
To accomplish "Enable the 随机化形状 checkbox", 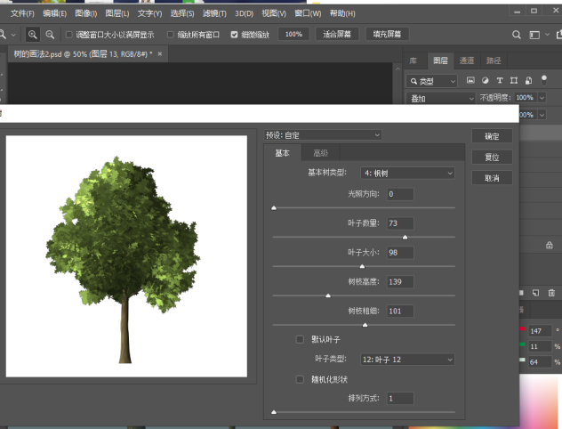I will click(x=300, y=378).
